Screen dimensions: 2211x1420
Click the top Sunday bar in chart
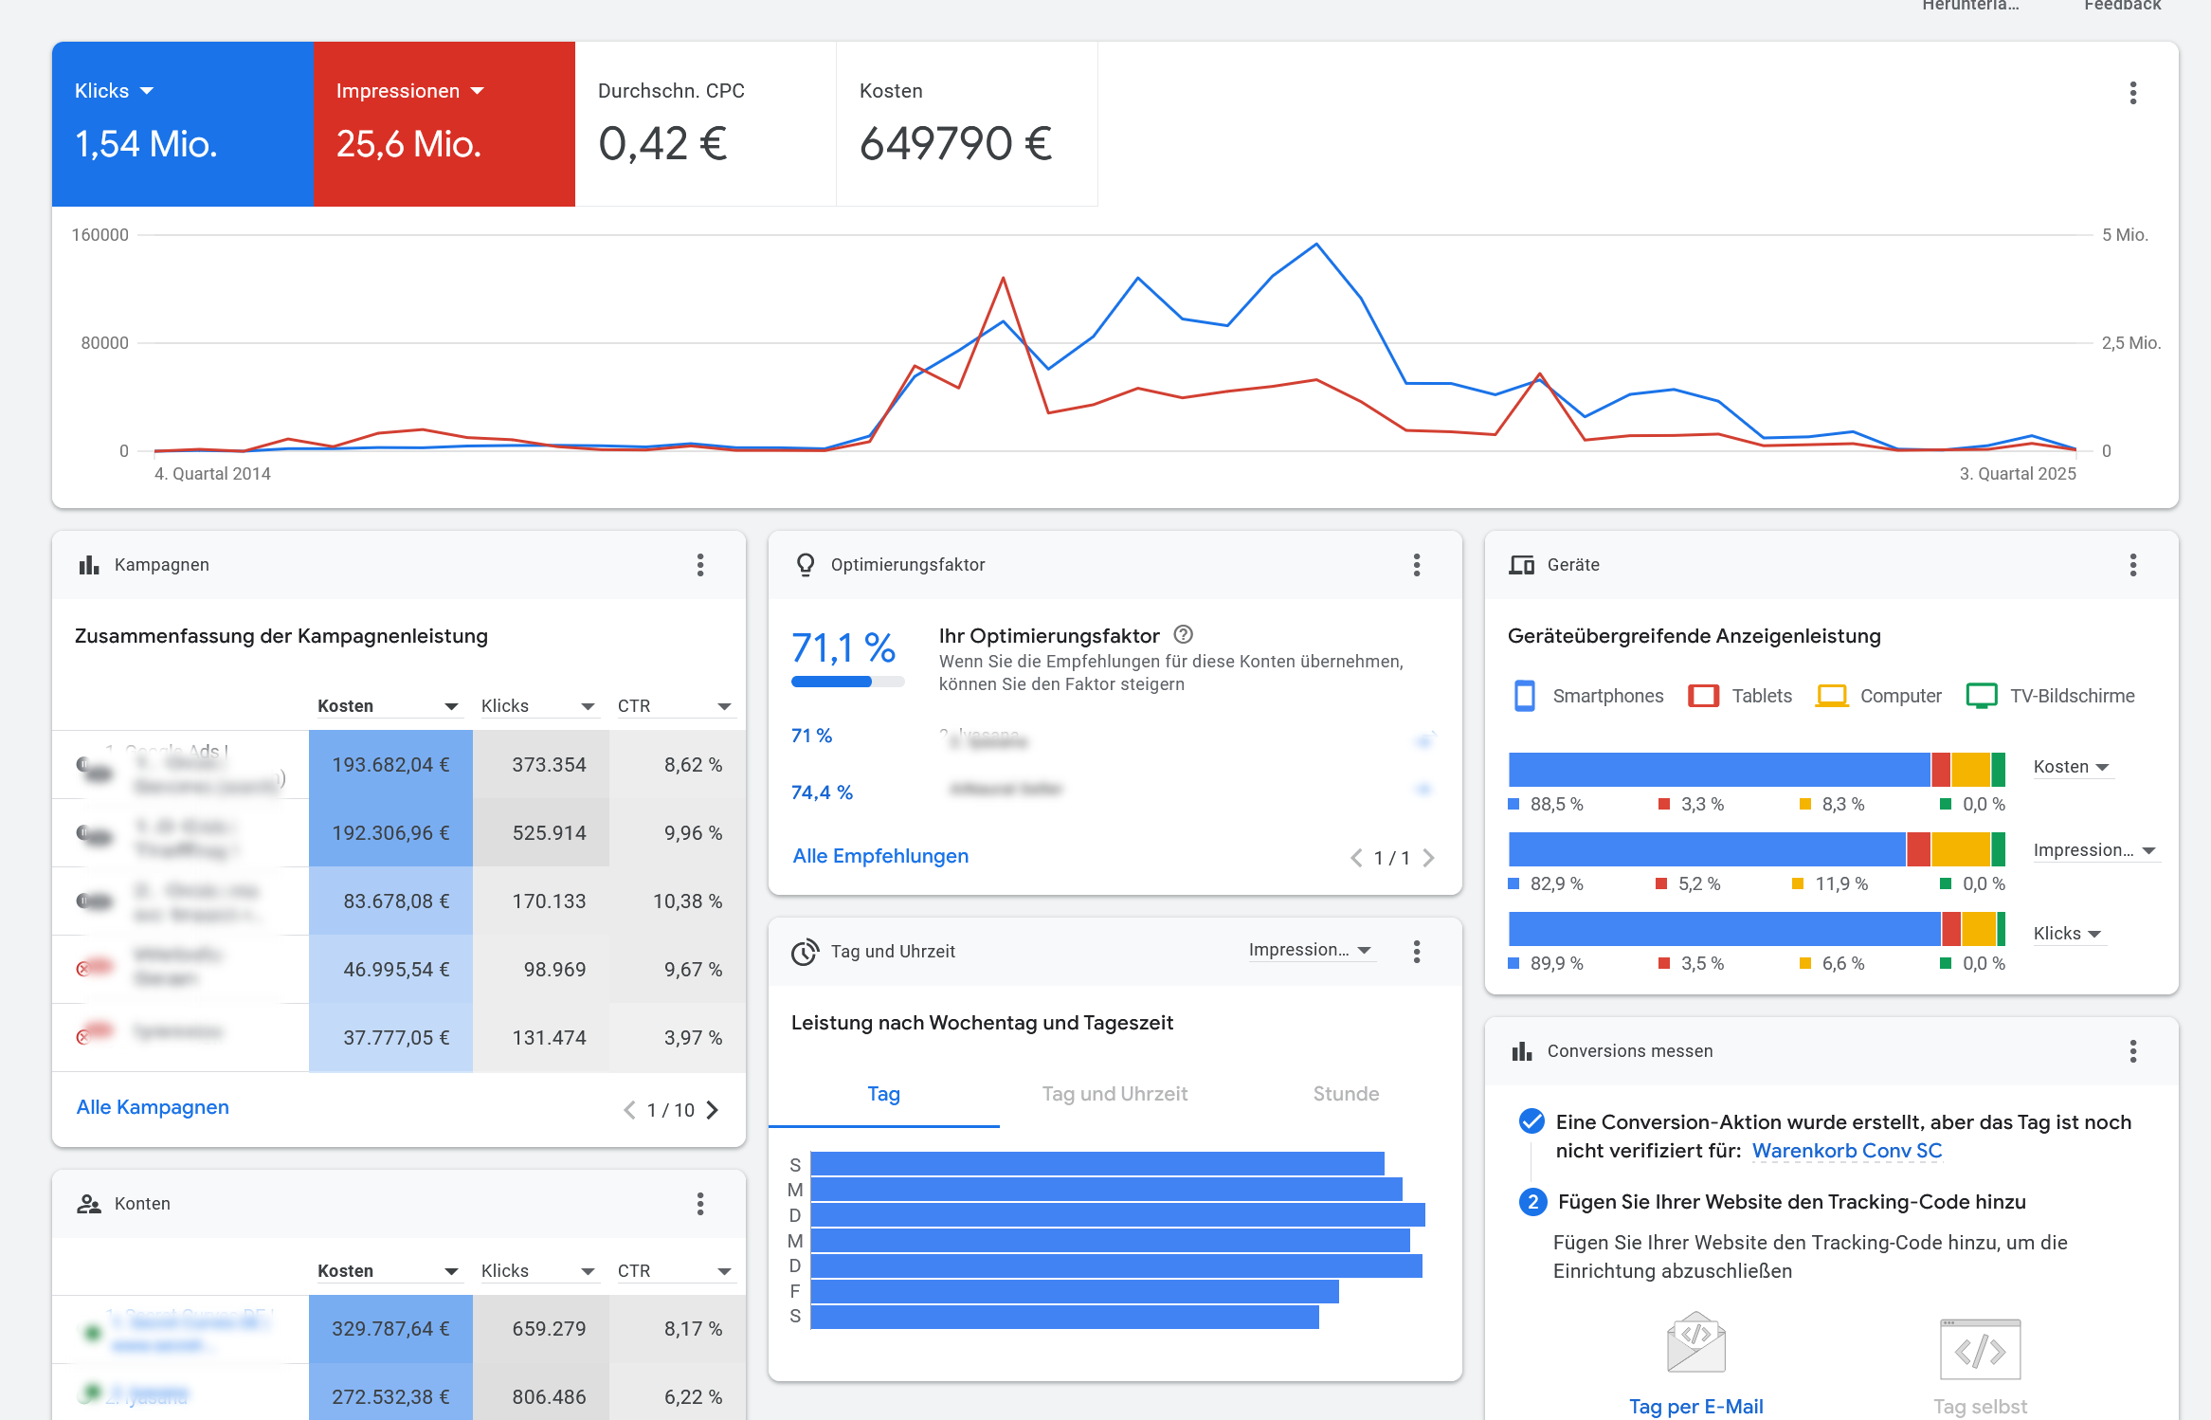[x=1097, y=1164]
